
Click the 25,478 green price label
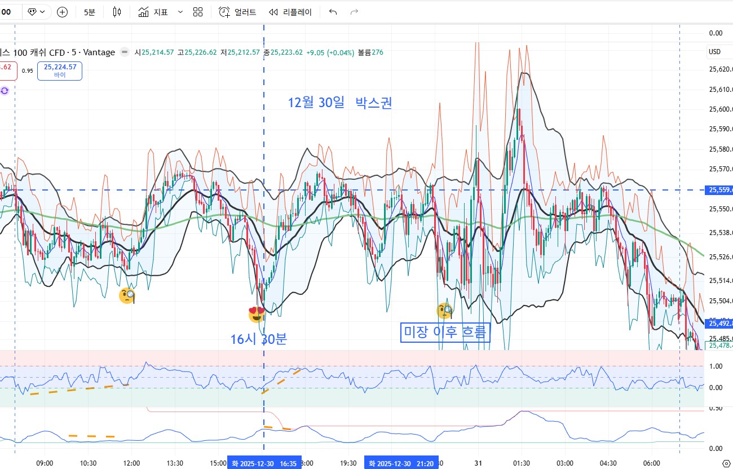(719, 346)
